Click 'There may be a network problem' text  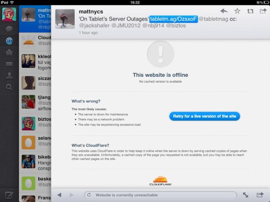101,119
